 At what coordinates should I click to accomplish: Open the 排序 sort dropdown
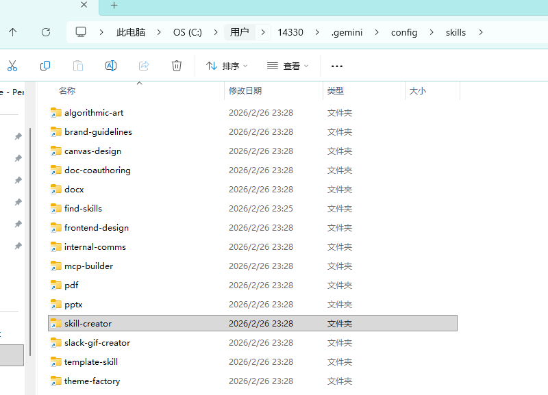click(x=227, y=66)
